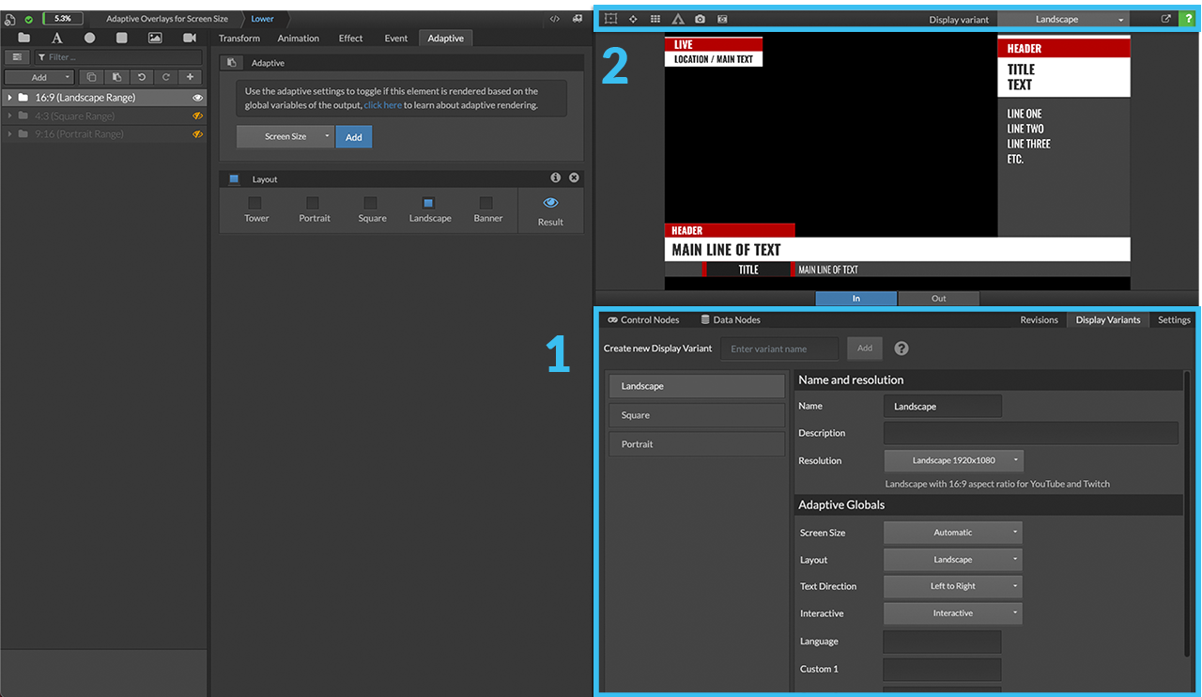Take a snapshot with the camera icon

click(700, 19)
